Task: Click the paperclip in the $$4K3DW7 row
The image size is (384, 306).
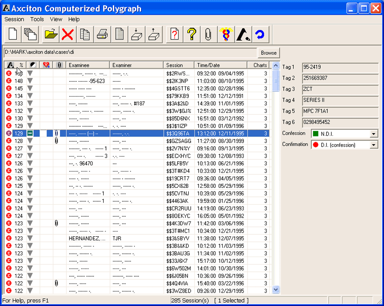Action: click(x=56, y=223)
